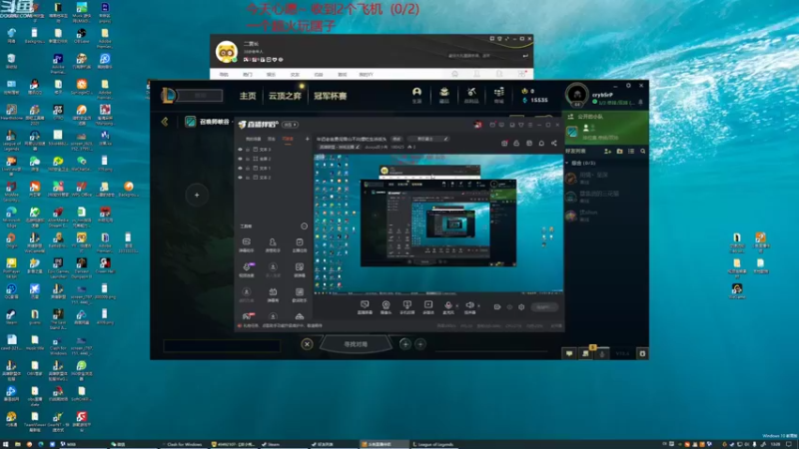Open the 云顶之弈 tab in League client
This screenshot has height=449, width=799.
(x=285, y=96)
